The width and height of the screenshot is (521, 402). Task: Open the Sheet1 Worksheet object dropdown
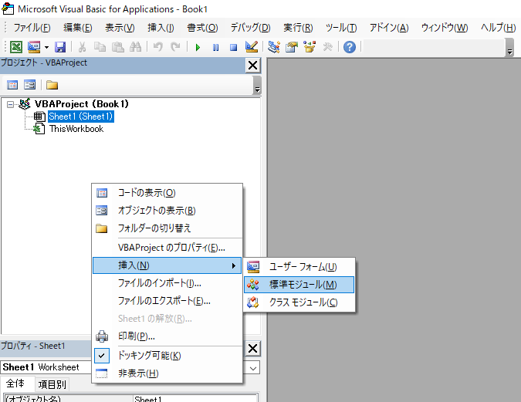pos(253,368)
